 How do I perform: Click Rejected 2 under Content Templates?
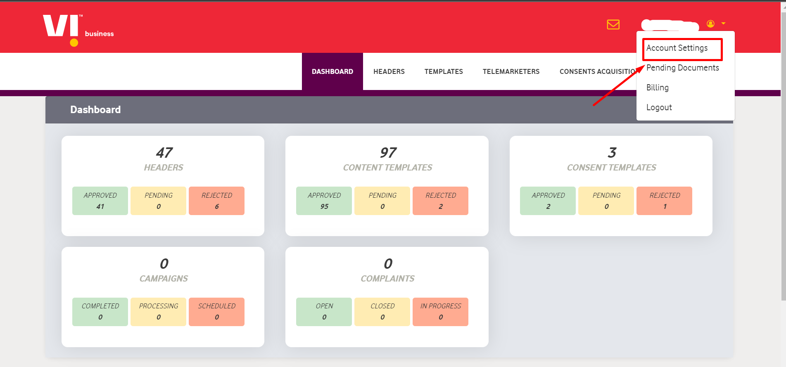[x=440, y=201]
